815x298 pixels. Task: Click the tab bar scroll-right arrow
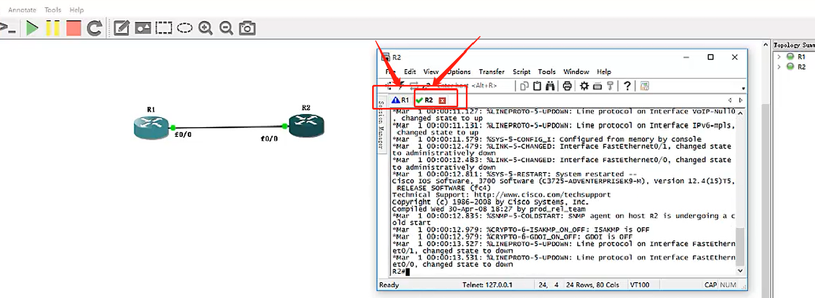740,100
